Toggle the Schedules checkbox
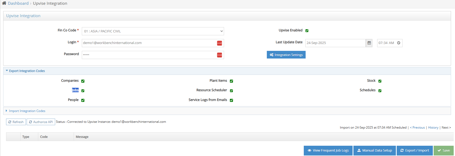The image size is (455, 156). pos(380,91)
